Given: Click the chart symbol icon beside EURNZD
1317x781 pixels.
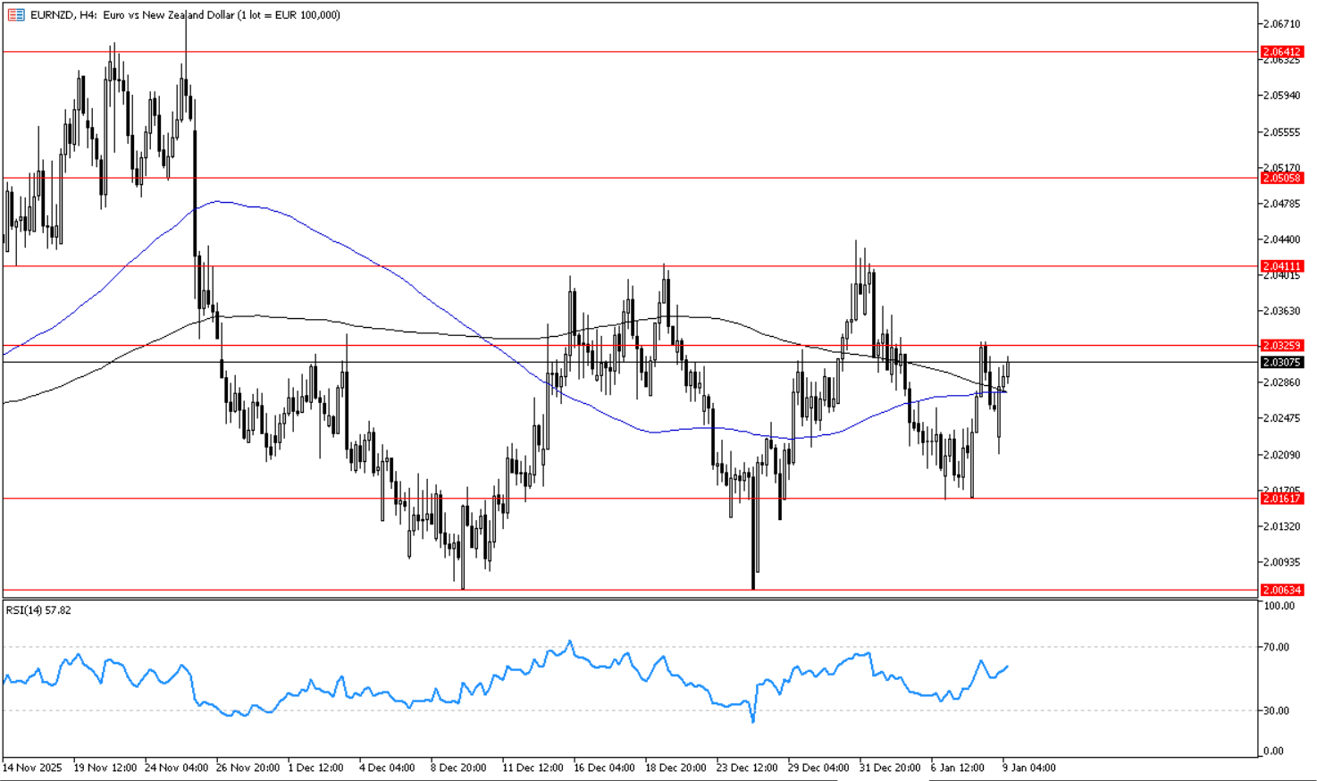Looking at the screenshot, I should click(x=16, y=14).
